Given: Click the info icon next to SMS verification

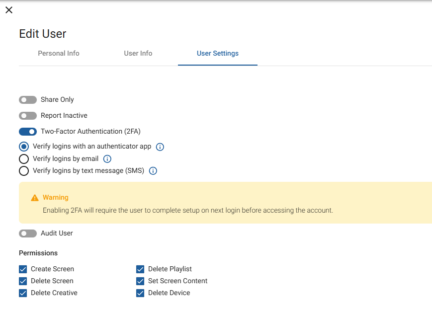Looking at the screenshot, I should click(153, 171).
